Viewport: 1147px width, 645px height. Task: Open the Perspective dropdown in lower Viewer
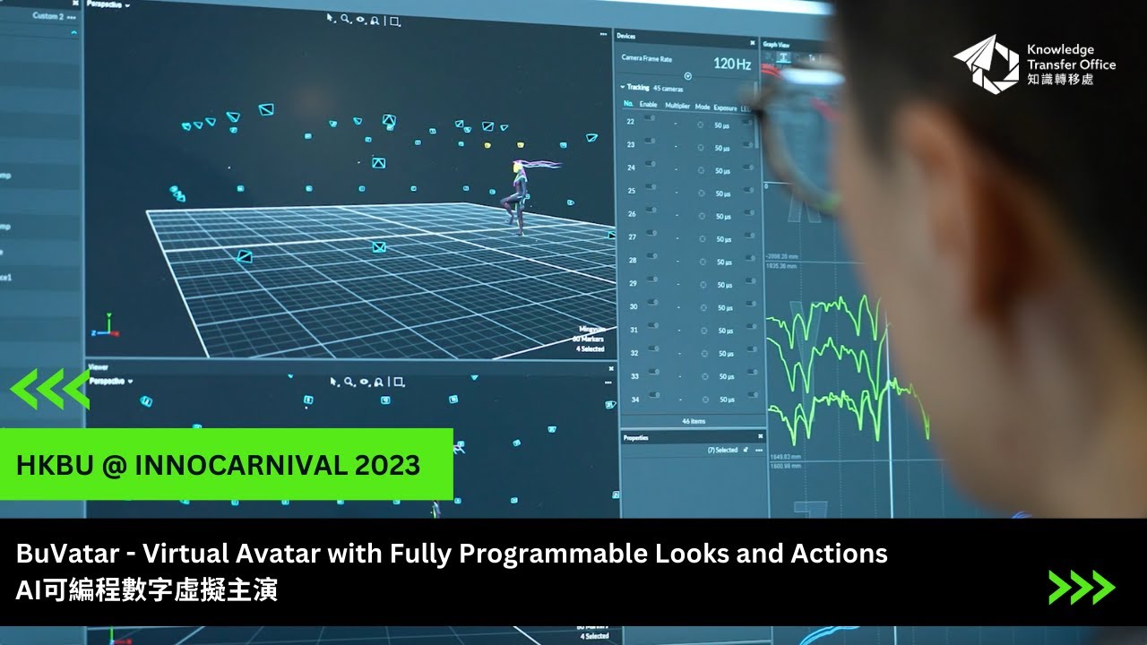[110, 381]
